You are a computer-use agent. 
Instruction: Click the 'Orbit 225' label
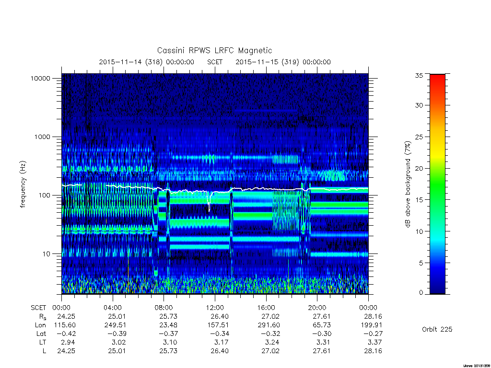(x=437, y=329)
